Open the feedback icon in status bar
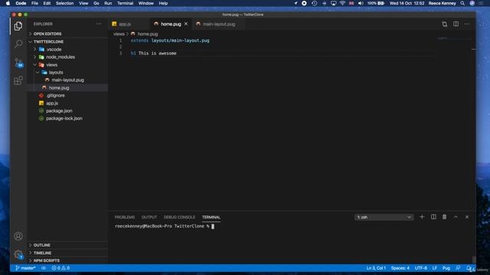490x275 pixels. click(458, 268)
